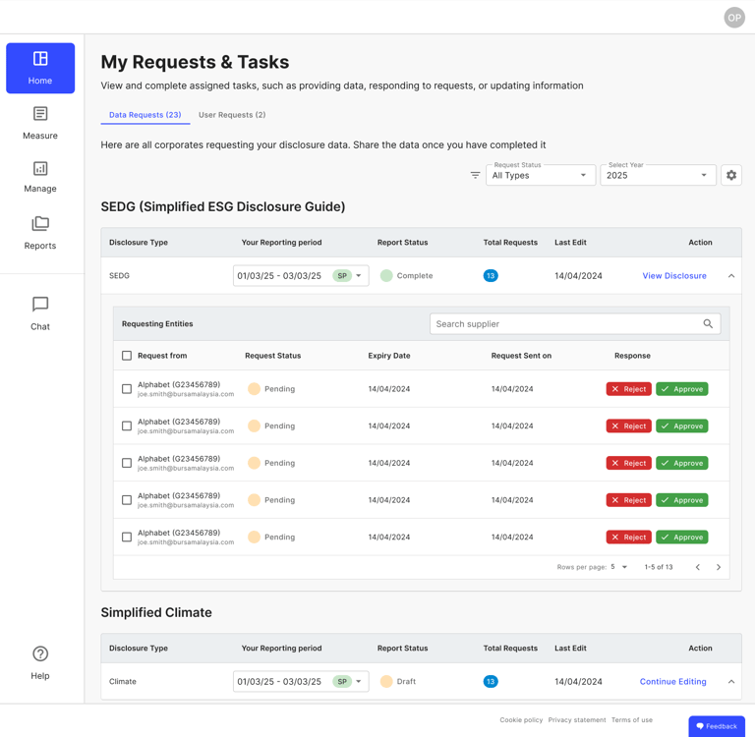Collapse the SEDG row with chevron
The height and width of the screenshot is (737, 755).
731,276
